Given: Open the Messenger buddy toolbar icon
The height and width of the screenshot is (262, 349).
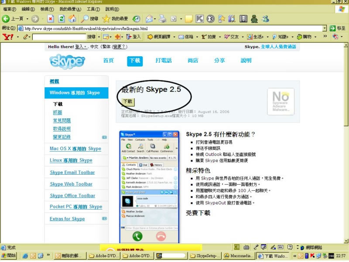Looking at the screenshot, I should click(x=265, y=19).
